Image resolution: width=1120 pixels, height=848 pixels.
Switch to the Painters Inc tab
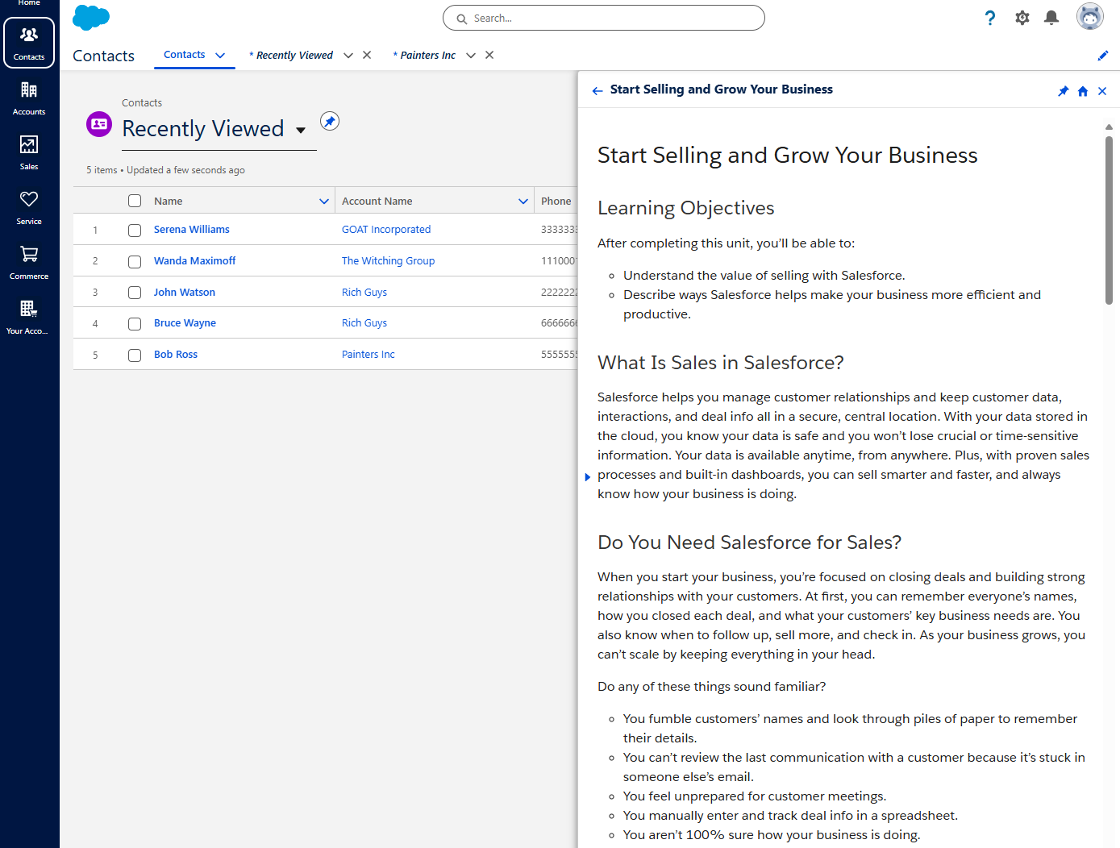(x=424, y=55)
